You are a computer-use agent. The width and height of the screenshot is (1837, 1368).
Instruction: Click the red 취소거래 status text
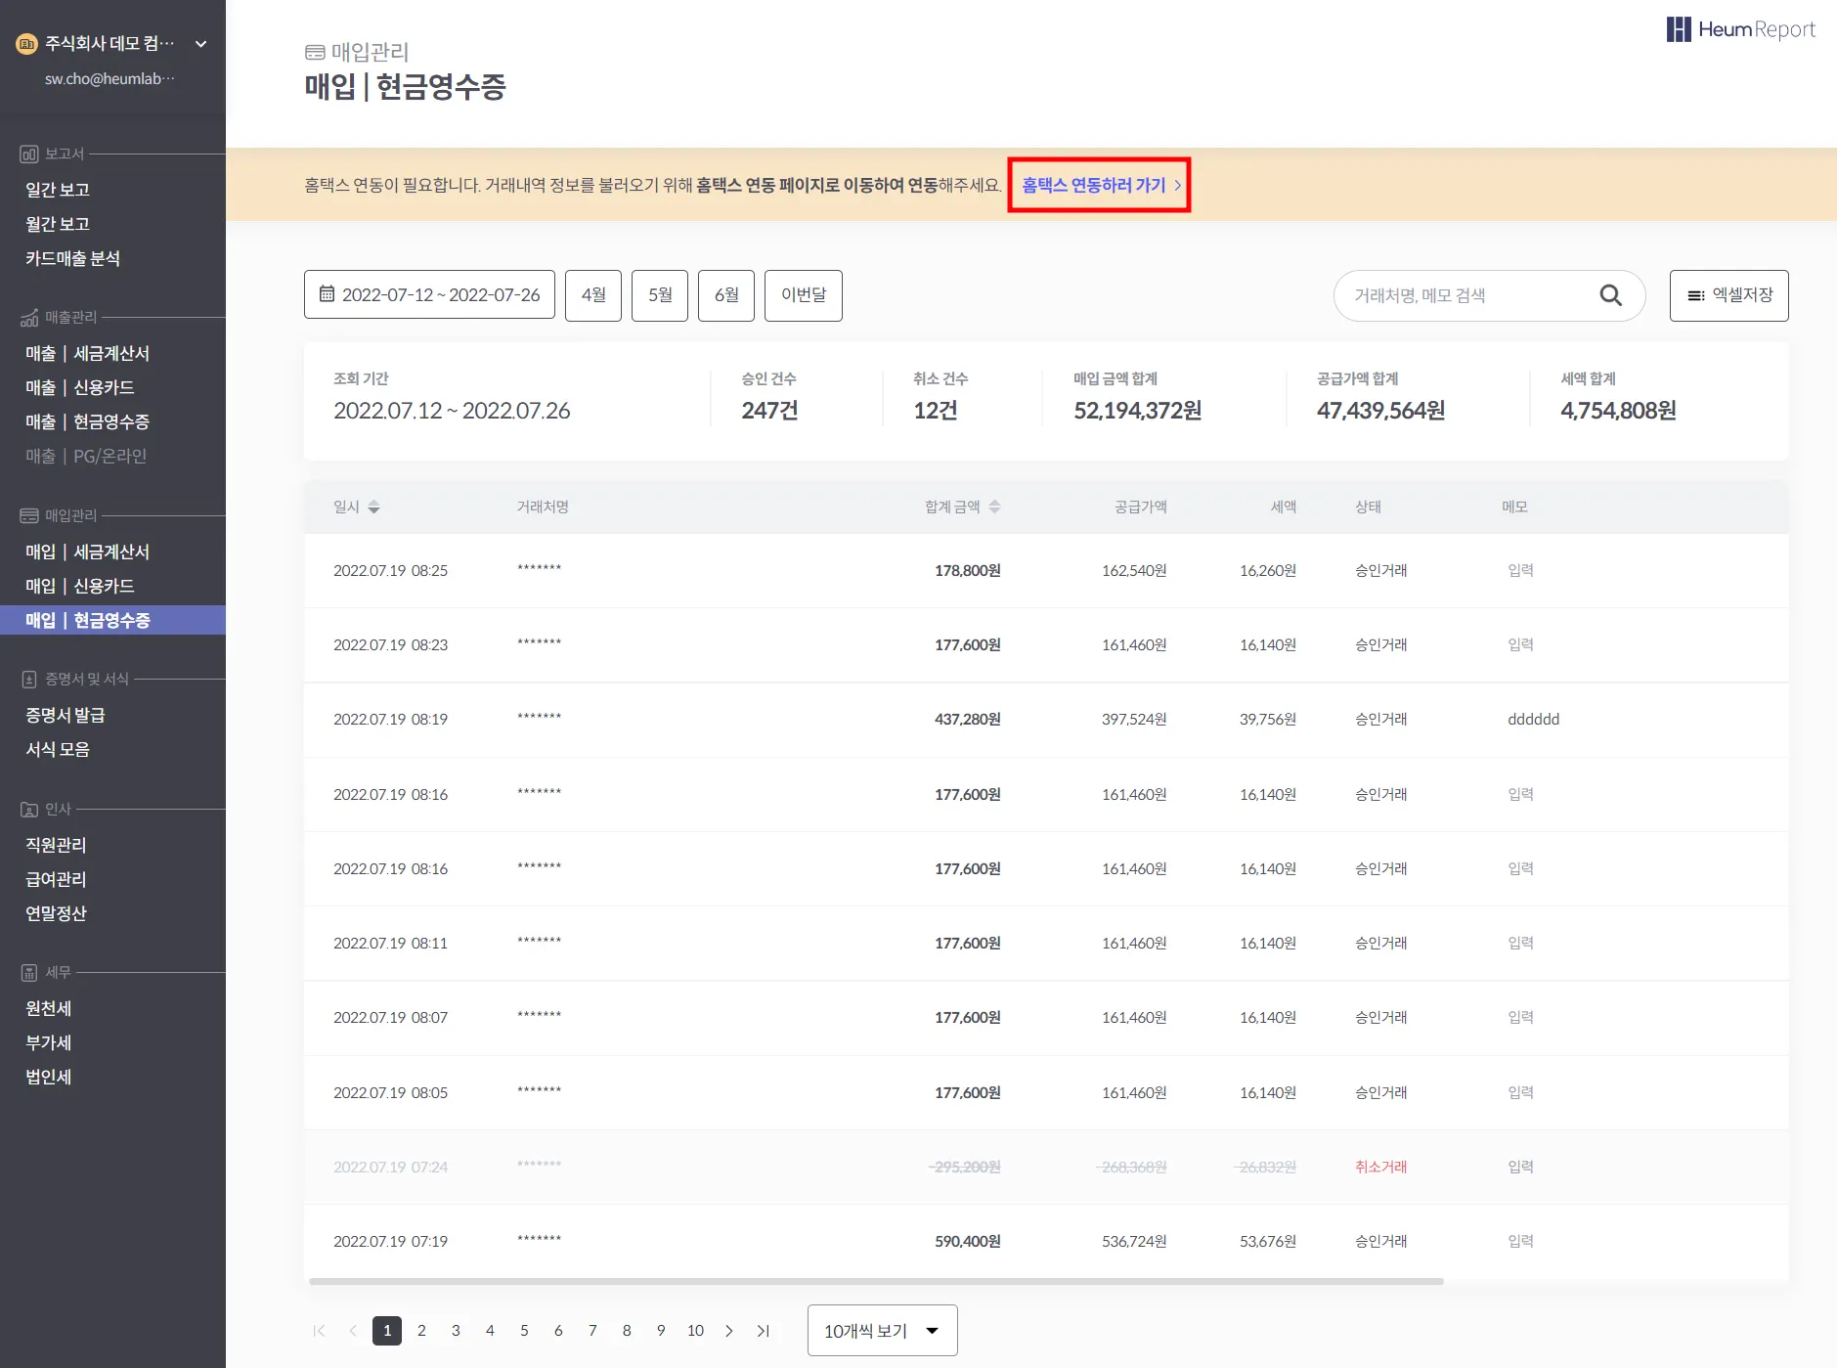point(1380,1168)
